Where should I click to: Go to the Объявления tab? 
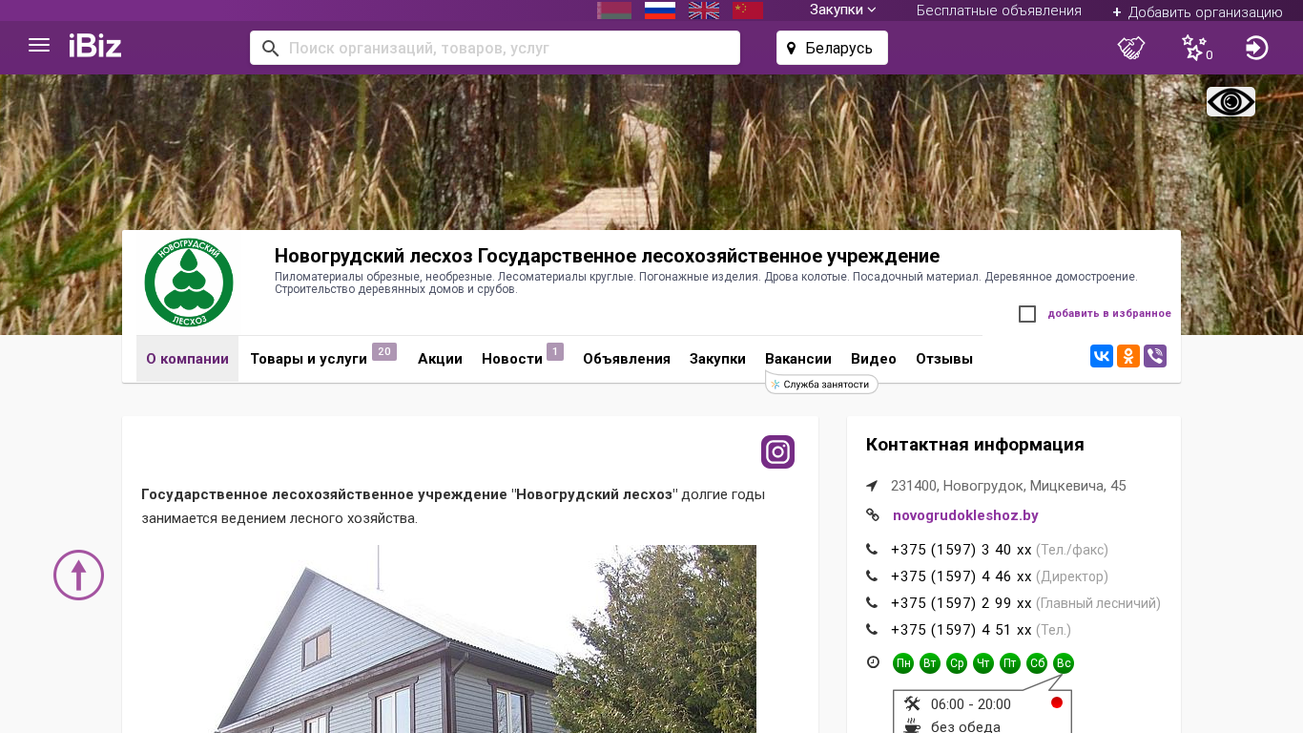click(627, 359)
